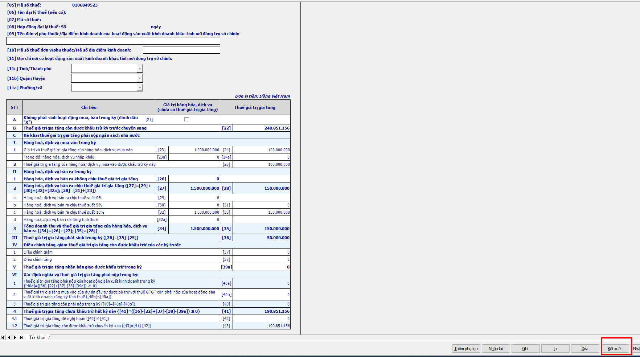Select value cell of indicator [23a]
Screen dimensions: 640x357
pos(194,157)
